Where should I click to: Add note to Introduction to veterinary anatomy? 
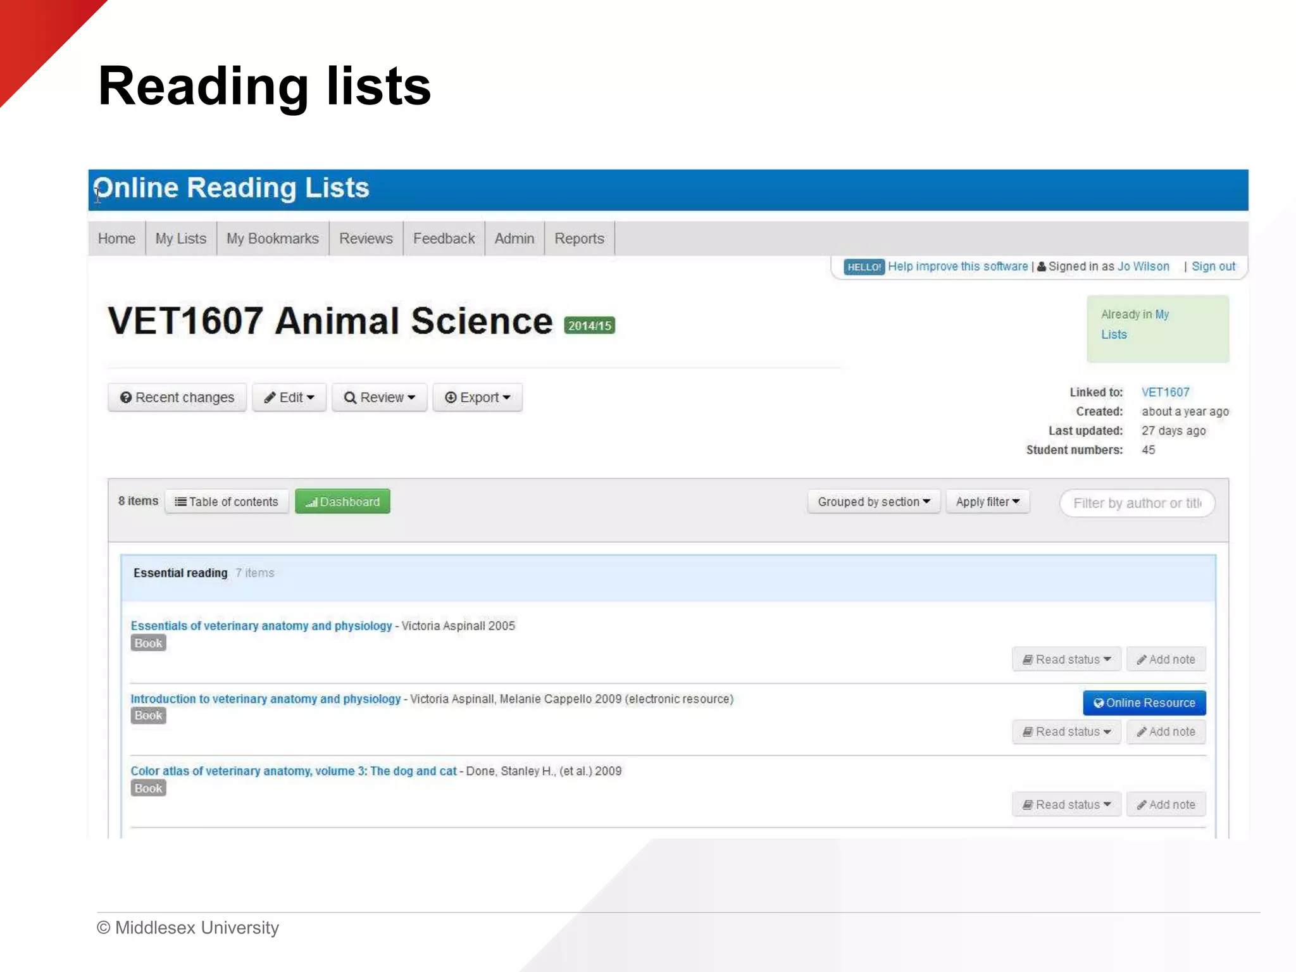point(1166,732)
